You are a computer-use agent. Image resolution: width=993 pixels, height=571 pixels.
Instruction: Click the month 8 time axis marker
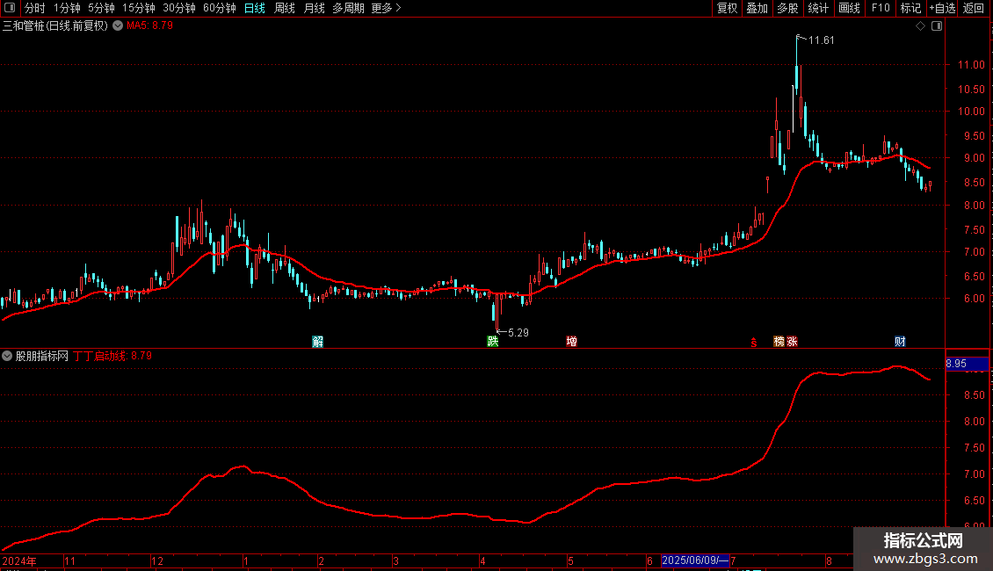point(829,561)
